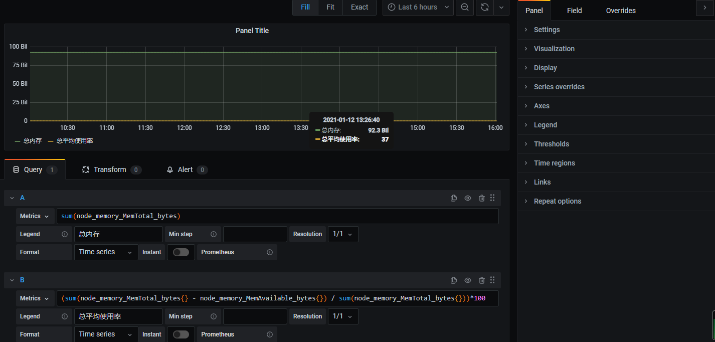Duplicate query B with the copy icon
This screenshot has height=342, width=715.
tap(454, 280)
